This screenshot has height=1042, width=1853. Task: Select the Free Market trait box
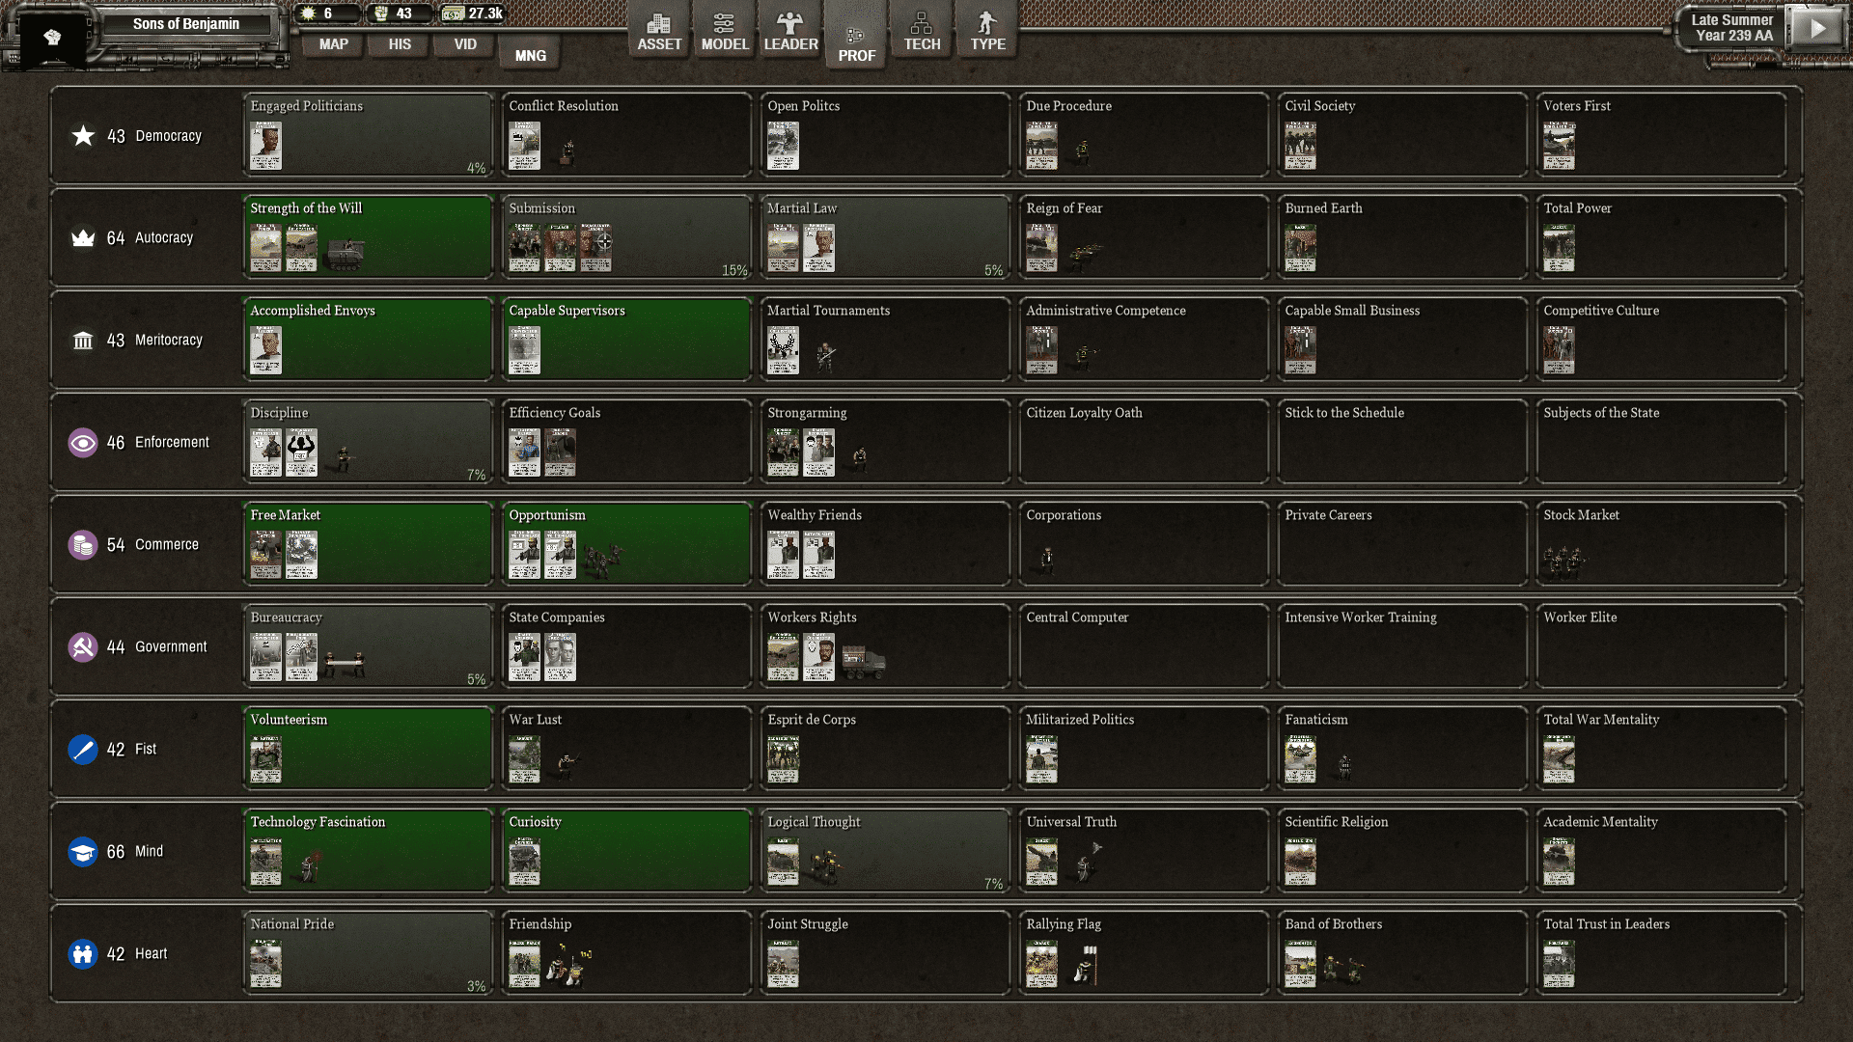tap(367, 544)
